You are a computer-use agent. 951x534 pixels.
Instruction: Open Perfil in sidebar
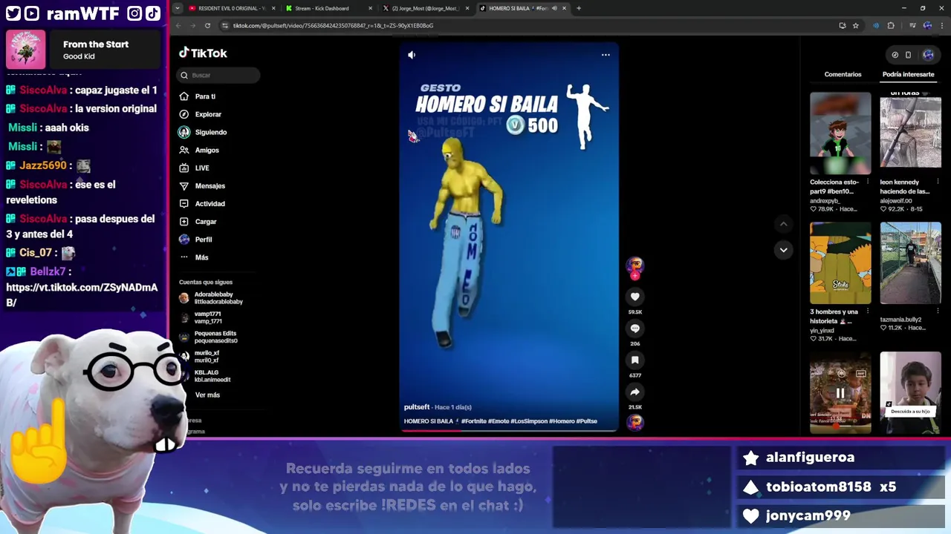[196, 240]
